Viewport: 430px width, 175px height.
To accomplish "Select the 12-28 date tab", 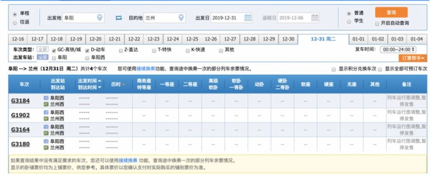I will (x=249, y=39).
